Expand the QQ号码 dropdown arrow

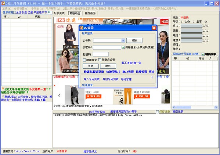[123, 40]
